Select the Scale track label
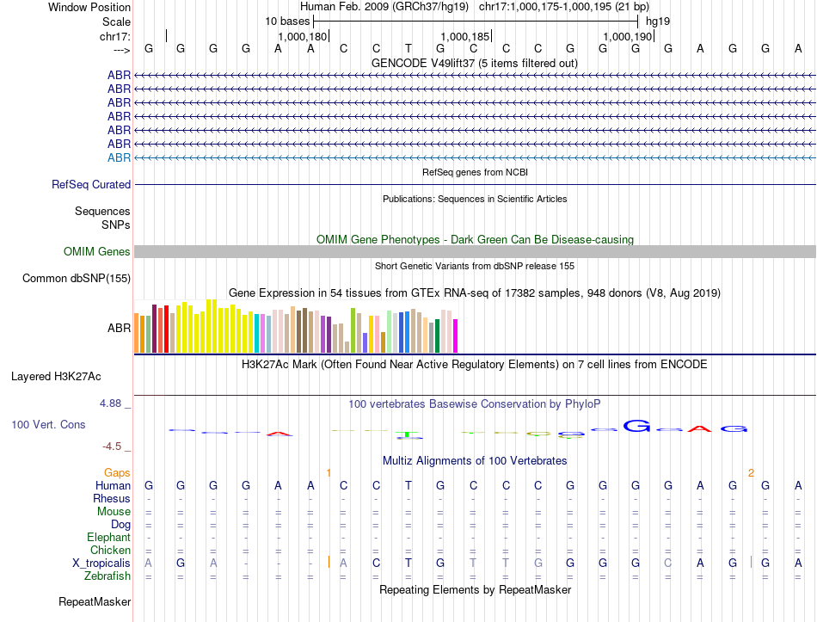 (116, 22)
